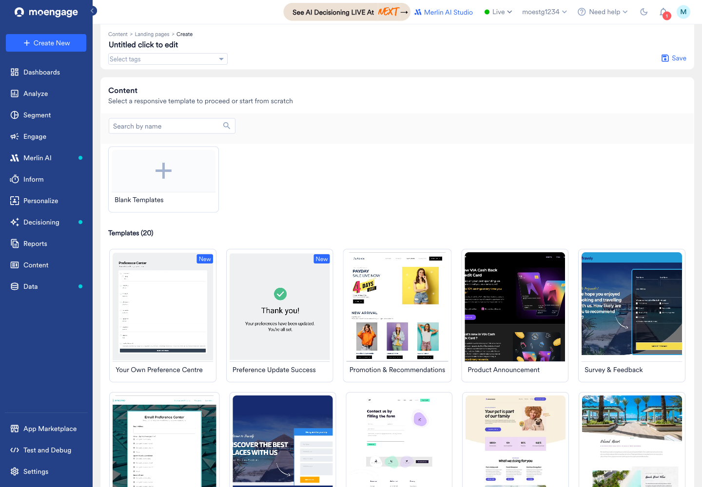
Task: Open the Analyze chart icon
Action: pos(15,94)
